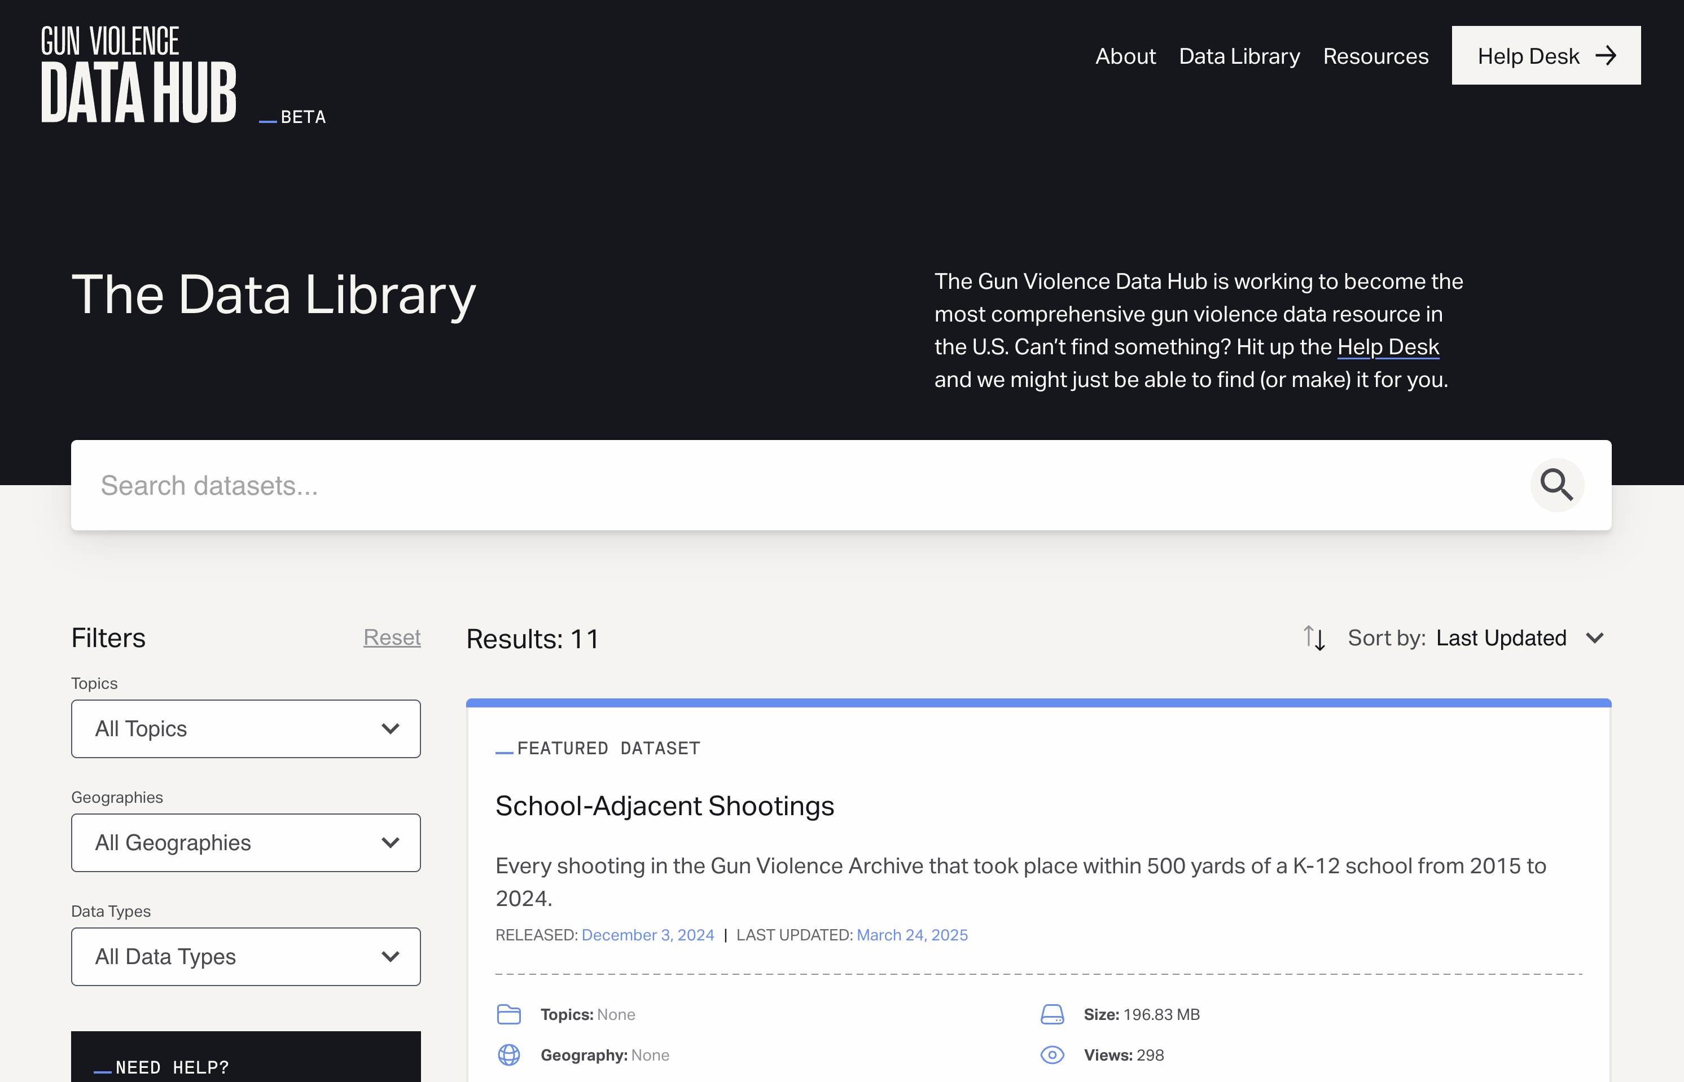Click the drive icon beside Size

pyautogui.click(x=1052, y=1014)
